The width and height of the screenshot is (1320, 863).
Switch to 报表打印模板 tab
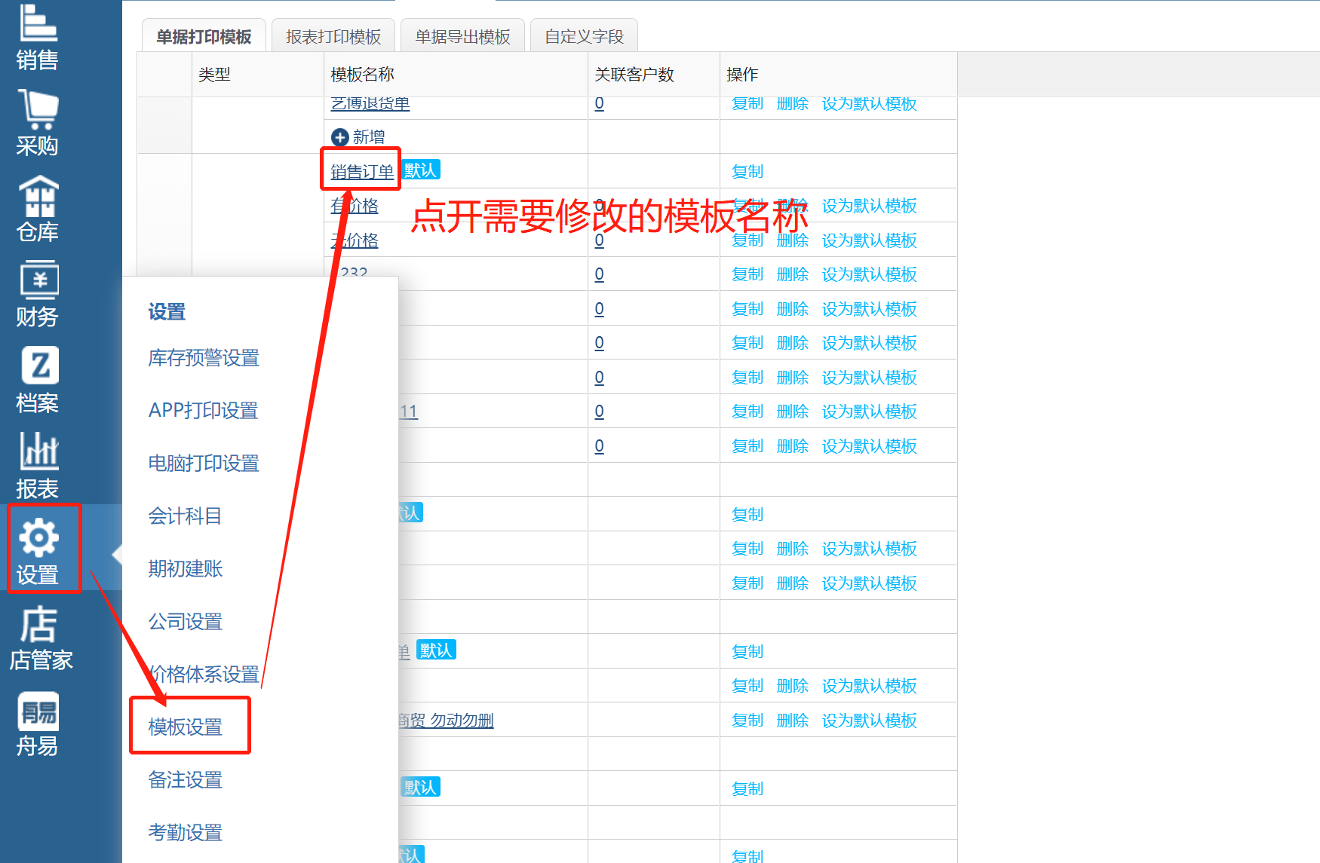[333, 36]
